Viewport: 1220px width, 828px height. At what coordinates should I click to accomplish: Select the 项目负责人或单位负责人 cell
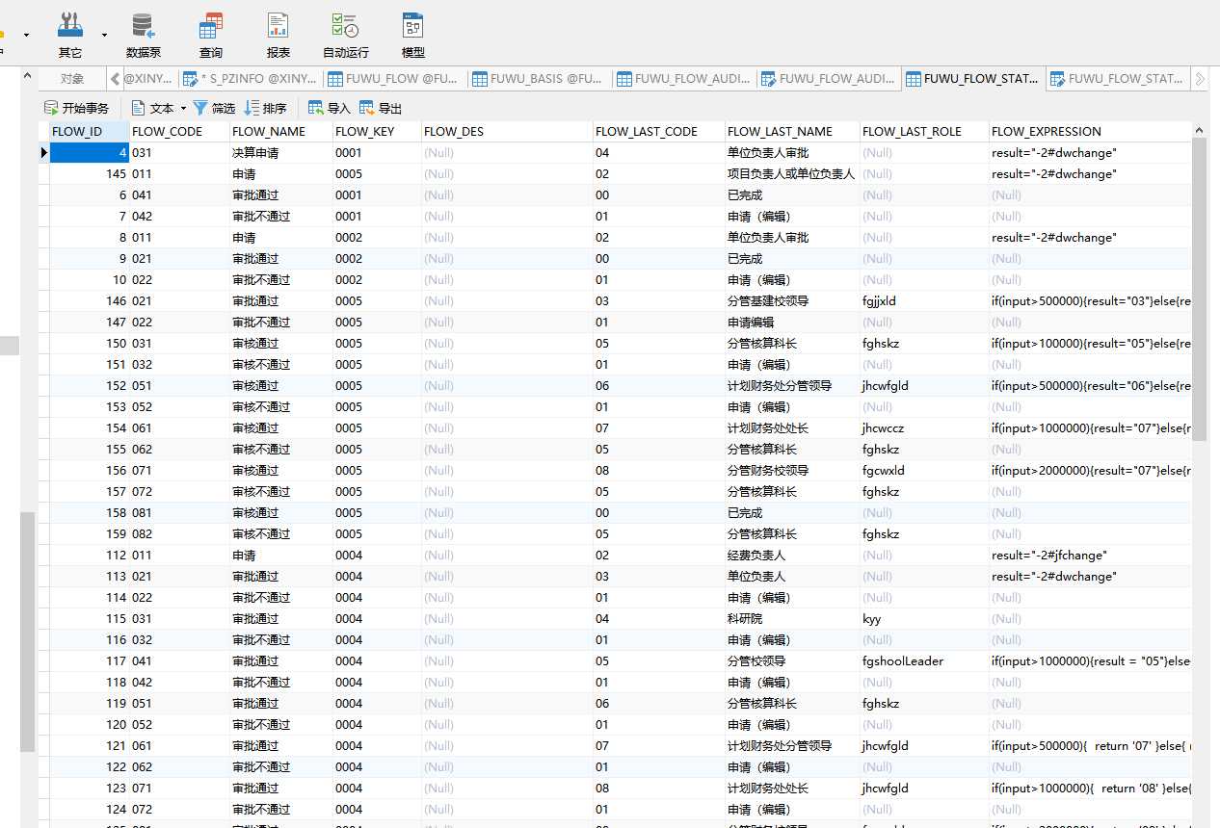coord(792,173)
